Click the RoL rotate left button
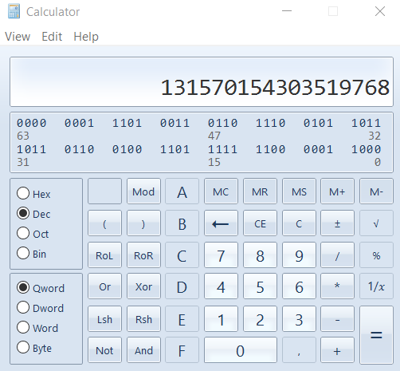The image size is (400, 371). tap(104, 255)
